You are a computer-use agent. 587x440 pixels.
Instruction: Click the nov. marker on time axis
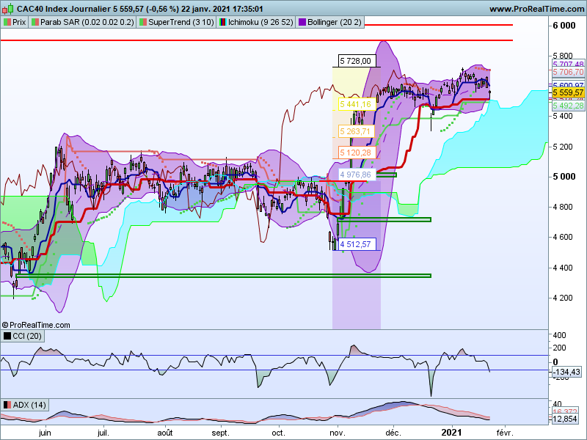[338, 433]
